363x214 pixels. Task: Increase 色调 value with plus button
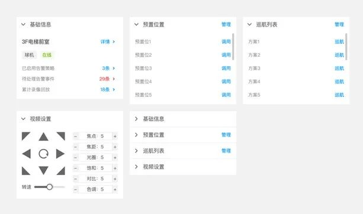coord(115,190)
